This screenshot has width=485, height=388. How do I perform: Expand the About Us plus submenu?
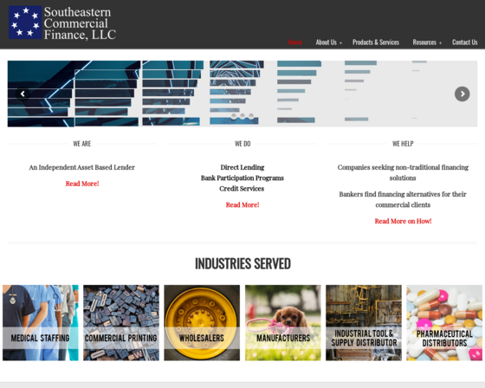[x=341, y=43]
